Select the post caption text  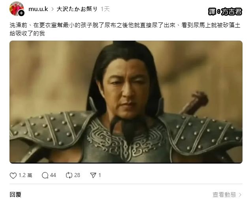[x=125, y=29]
